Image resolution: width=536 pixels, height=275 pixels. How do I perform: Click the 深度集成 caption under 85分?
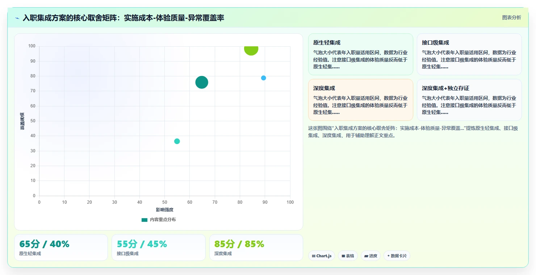point(223,254)
